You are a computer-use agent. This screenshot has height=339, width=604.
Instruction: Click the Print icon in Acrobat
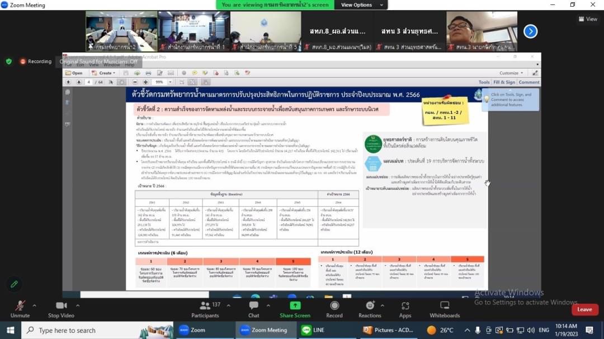[x=148, y=73]
